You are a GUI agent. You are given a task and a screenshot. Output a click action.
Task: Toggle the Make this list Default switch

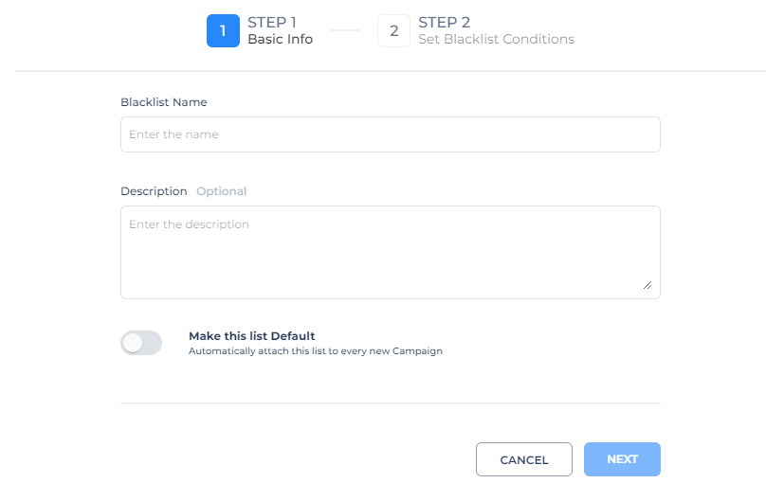pyautogui.click(x=141, y=343)
